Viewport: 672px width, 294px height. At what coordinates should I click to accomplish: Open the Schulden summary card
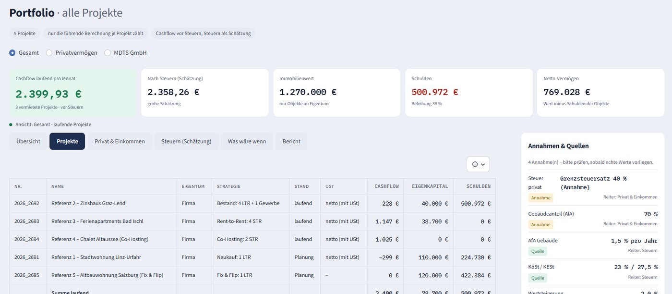click(x=468, y=93)
